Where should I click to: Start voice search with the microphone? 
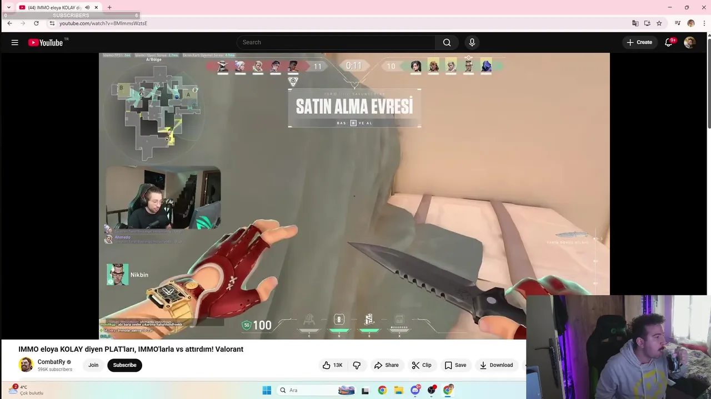(472, 42)
